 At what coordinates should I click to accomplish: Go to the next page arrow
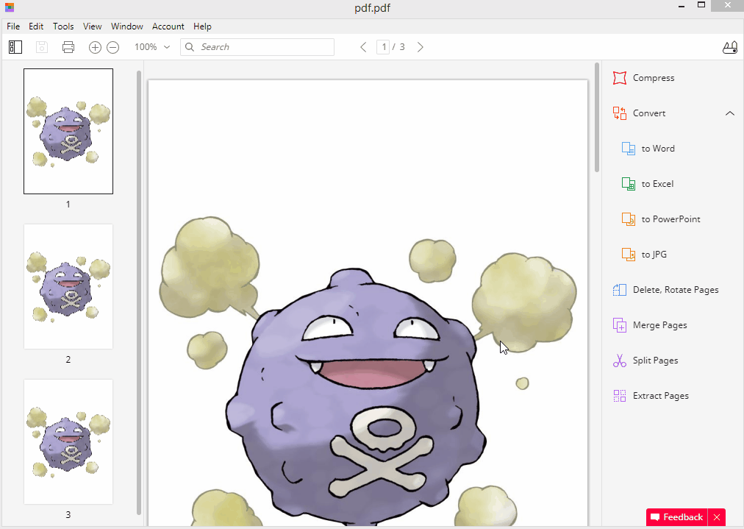[x=420, y=47]
